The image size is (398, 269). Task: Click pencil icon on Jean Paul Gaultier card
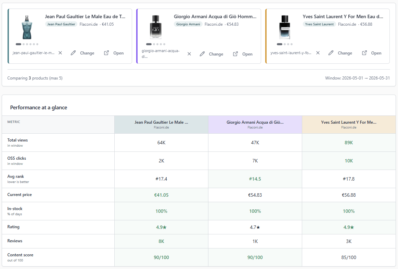pyautogui.click(x=73, y=53)
